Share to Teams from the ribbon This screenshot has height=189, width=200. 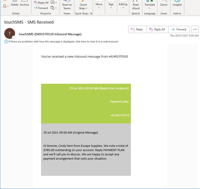67,6
